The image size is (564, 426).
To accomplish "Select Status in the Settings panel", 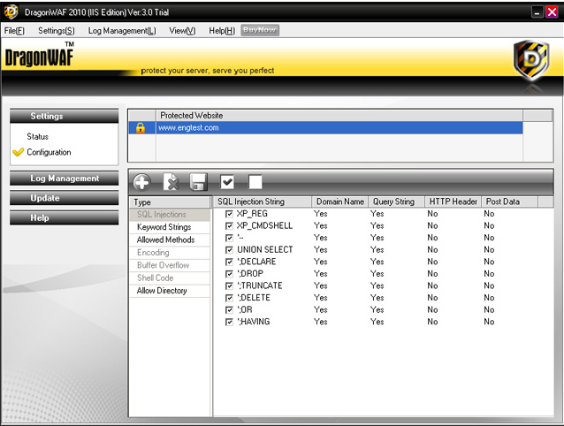I will click(37, 137).
